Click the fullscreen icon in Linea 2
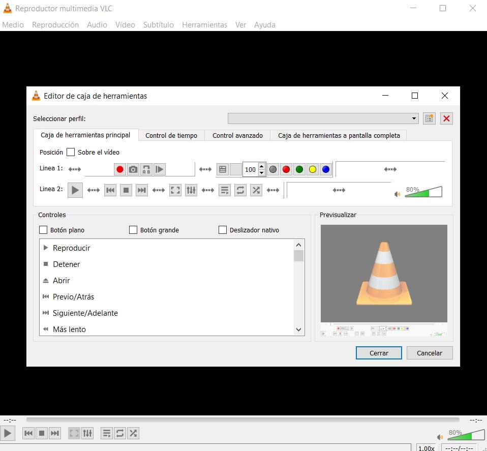 click(175, 190)
